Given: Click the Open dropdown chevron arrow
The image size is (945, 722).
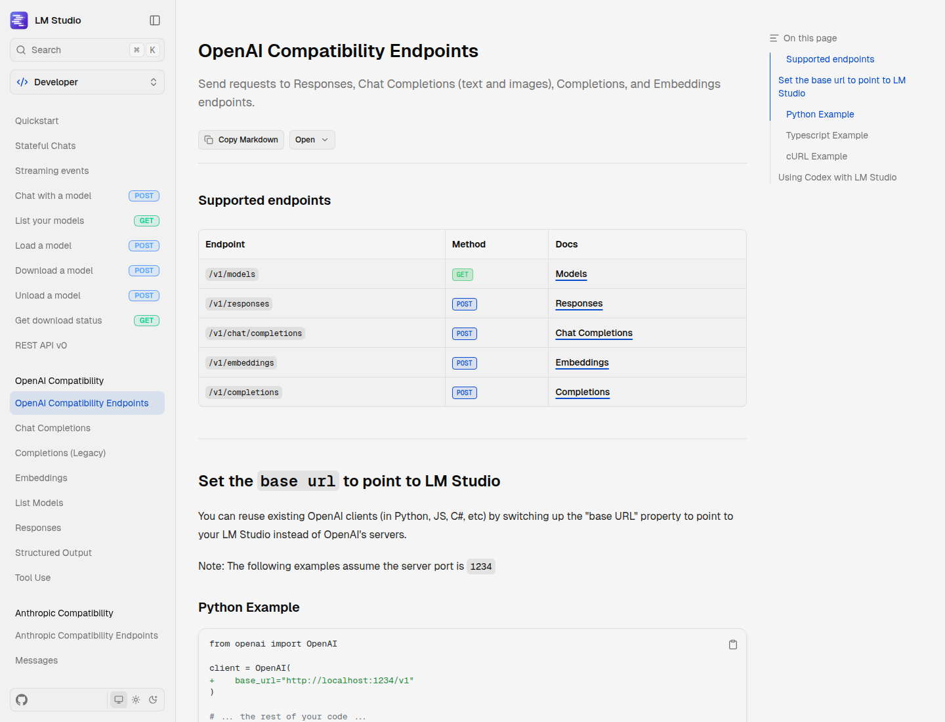Looking at the screenshot, I should click(x=325, y=140).
